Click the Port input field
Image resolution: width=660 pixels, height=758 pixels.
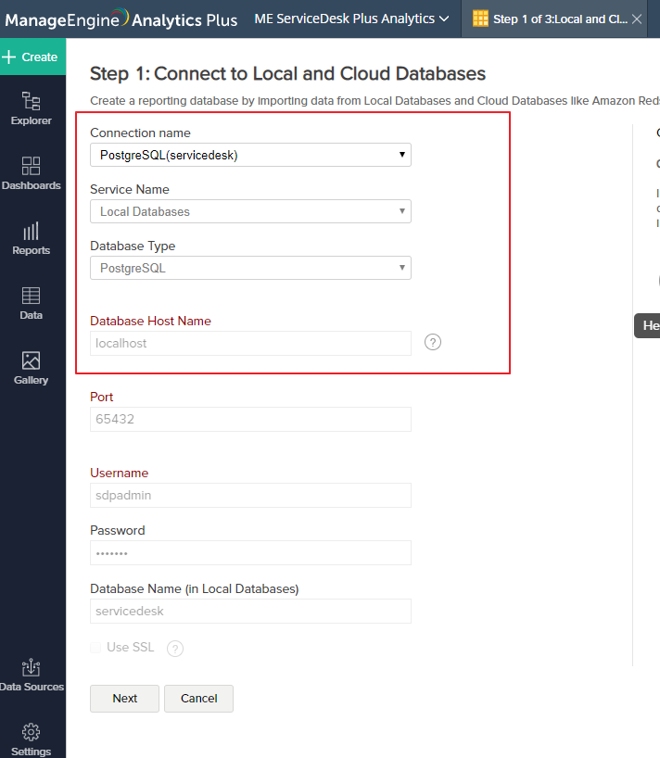(x=250, y=419)
